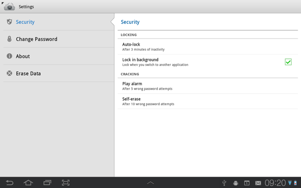Click the info icon beside About

click(x=9, y=56)
